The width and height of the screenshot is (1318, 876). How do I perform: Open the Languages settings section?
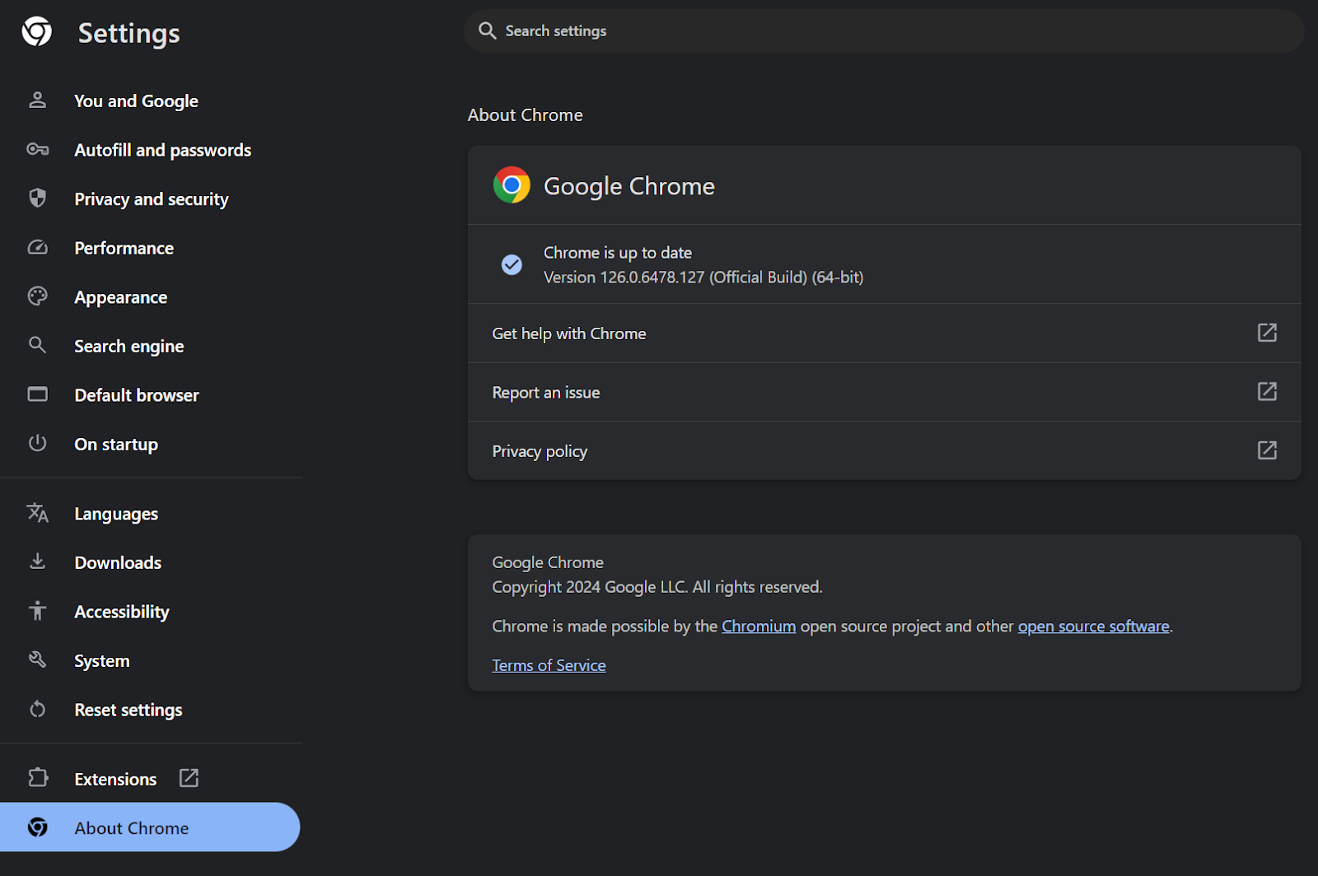(x=115, y=513)
